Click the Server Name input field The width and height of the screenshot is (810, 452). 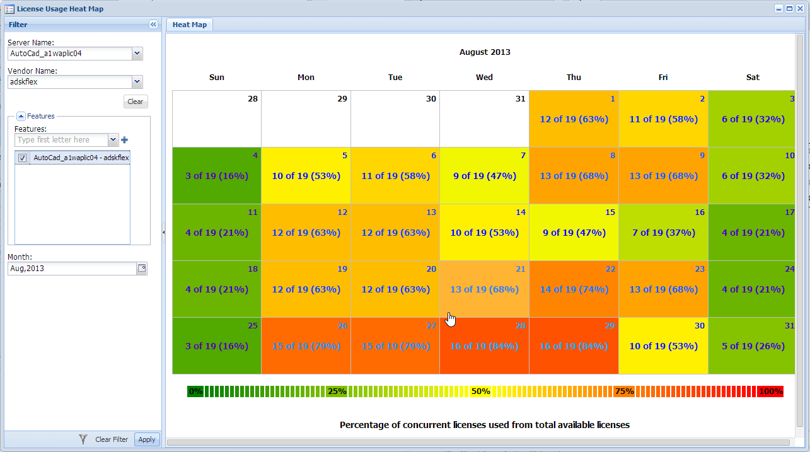pos(70,54)
